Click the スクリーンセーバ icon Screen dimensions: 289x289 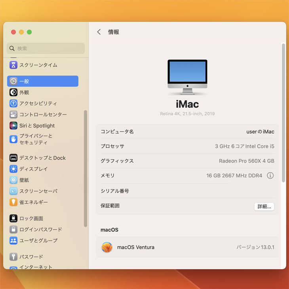13,191
